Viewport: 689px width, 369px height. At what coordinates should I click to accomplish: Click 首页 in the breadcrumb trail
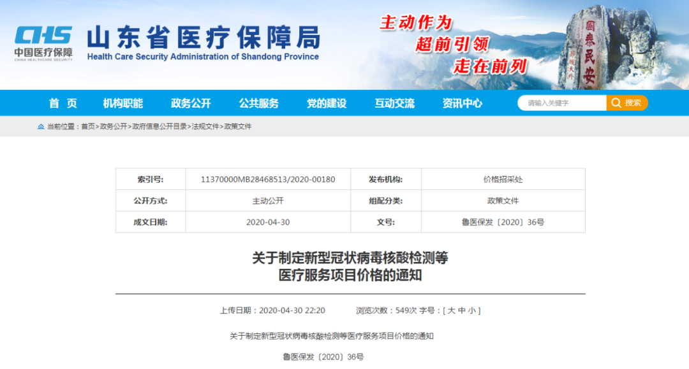tap(87, 127)
